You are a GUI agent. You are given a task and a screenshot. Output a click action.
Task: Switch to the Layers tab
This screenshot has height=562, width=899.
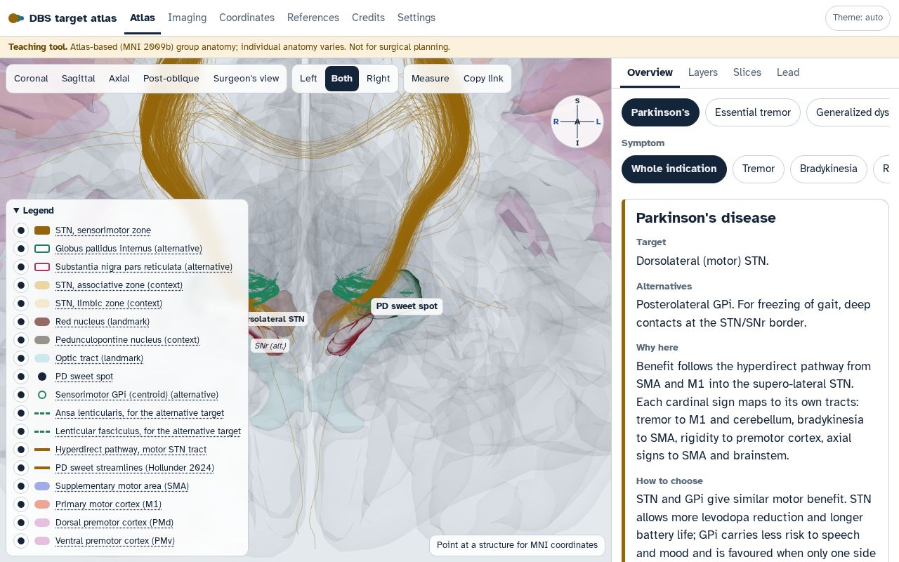point(703,72)
